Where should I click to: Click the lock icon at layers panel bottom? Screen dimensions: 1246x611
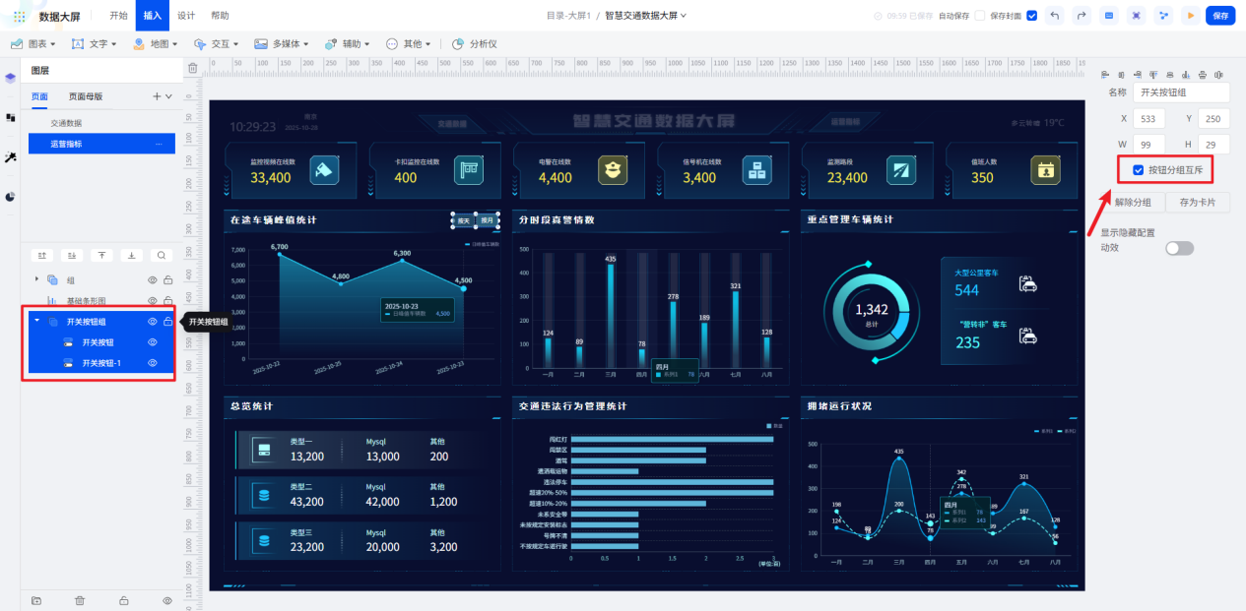click(x=124, y=600)
